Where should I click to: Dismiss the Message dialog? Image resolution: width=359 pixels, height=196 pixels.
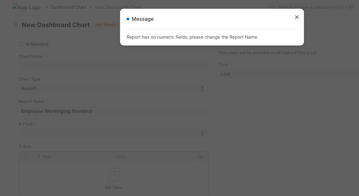click(x=297, y=17)
